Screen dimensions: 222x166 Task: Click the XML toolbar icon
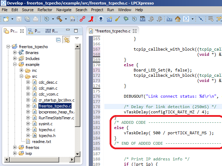coord(142,18)
